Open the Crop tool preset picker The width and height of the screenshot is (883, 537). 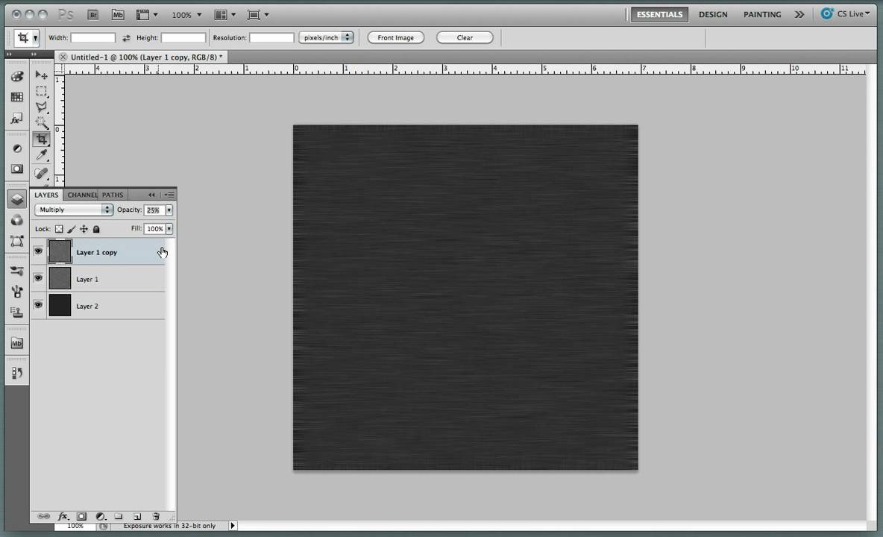pyautogui.click(x=36, y=38)
